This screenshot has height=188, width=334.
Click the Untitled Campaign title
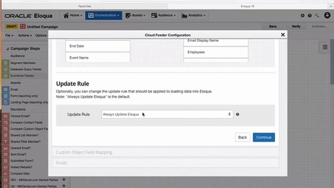pyautogui.click(x=42, y=27)
